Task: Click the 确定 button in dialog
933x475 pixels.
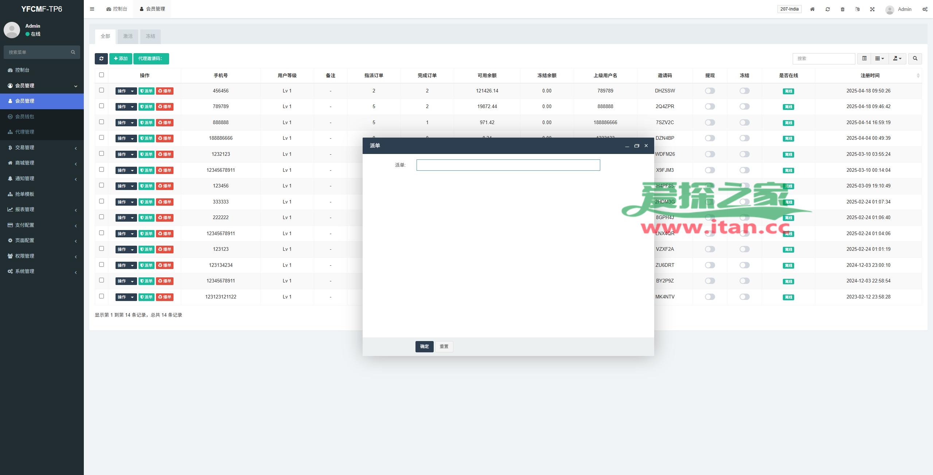Action: [x=424, y=347]
